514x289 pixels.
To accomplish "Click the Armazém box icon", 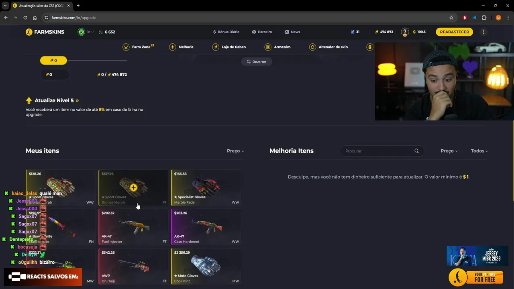I will [x=268, y=47].
